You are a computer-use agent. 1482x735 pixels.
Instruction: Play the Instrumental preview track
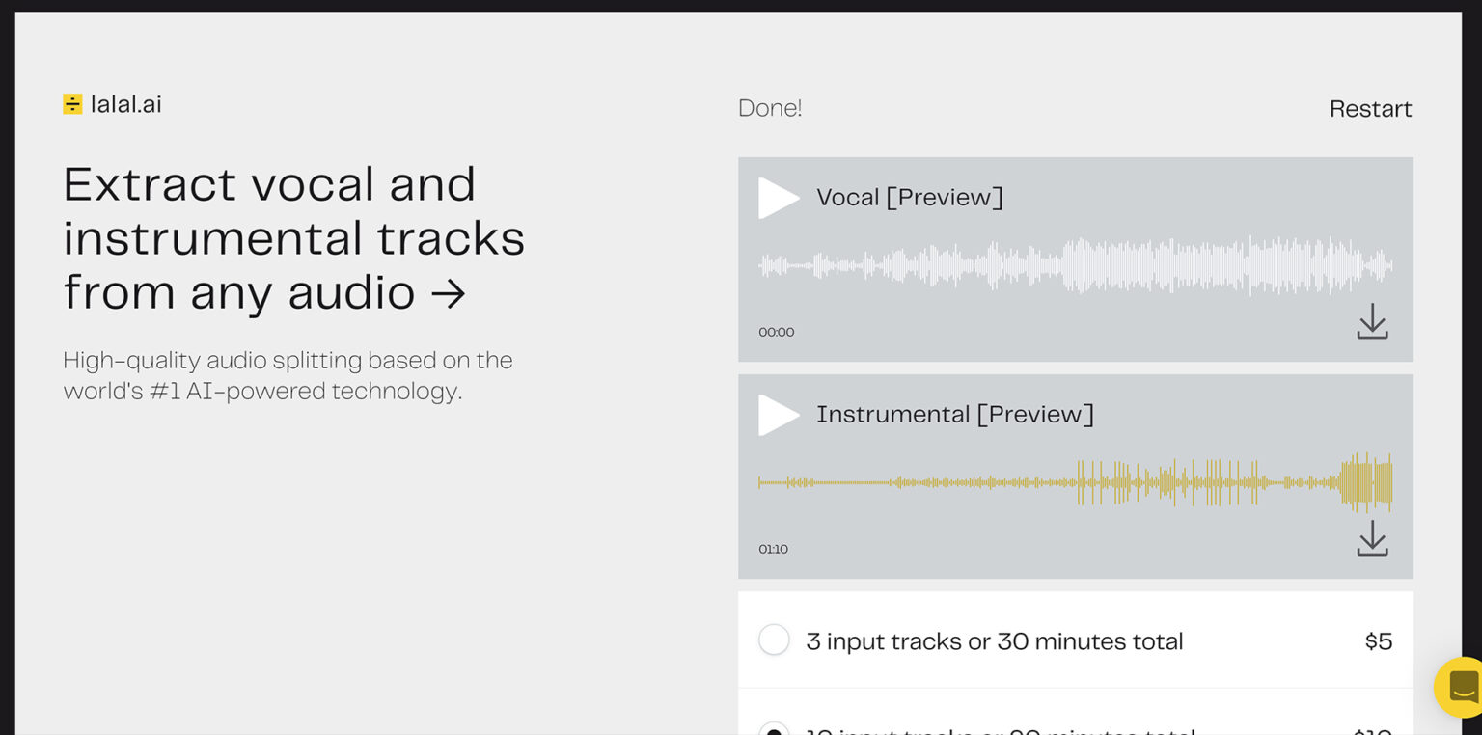tap(778, 415)
